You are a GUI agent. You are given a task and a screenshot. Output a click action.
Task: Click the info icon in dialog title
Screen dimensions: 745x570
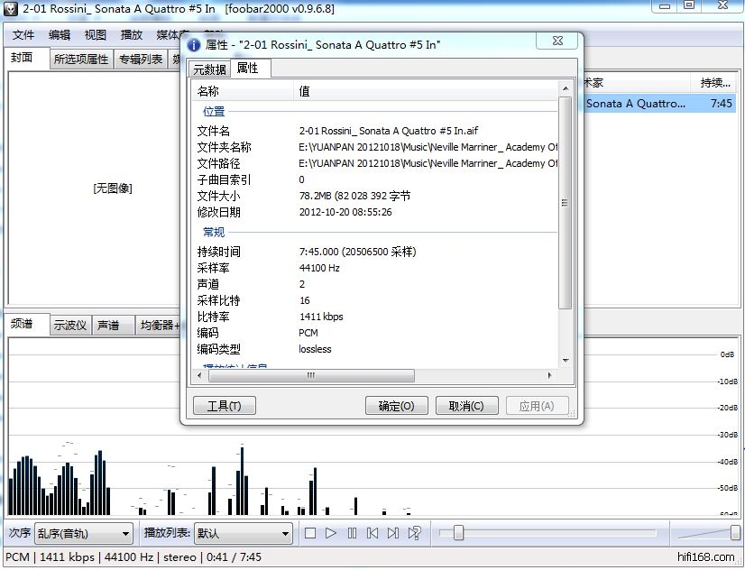point(195,44)
